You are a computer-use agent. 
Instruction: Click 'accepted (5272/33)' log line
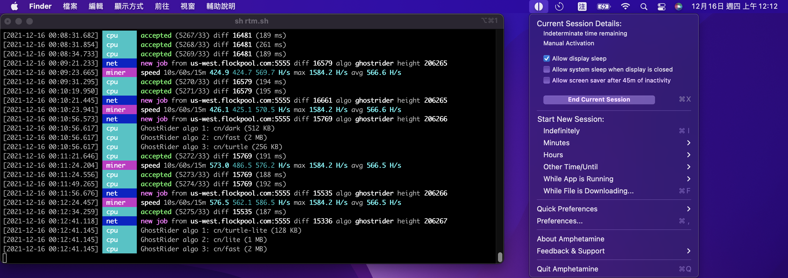pos(213,156)
